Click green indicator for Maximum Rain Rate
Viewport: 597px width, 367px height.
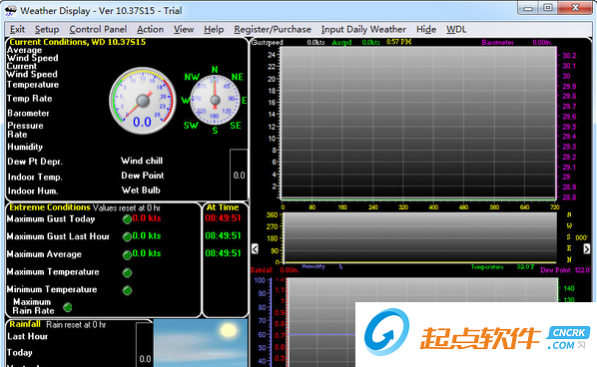click(68, 307)
